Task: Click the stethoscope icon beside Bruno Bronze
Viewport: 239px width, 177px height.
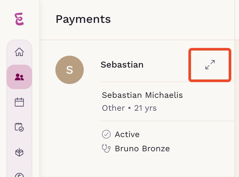Action: coord(106,148)
